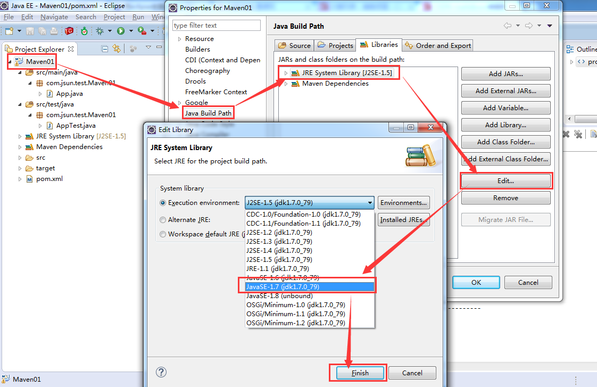Minimize the Project Explorer view
This screenshot has width=597, height=387.
(159, 47)
